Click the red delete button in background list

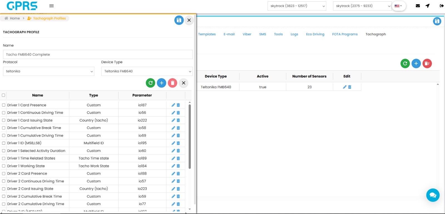[427, 63]
